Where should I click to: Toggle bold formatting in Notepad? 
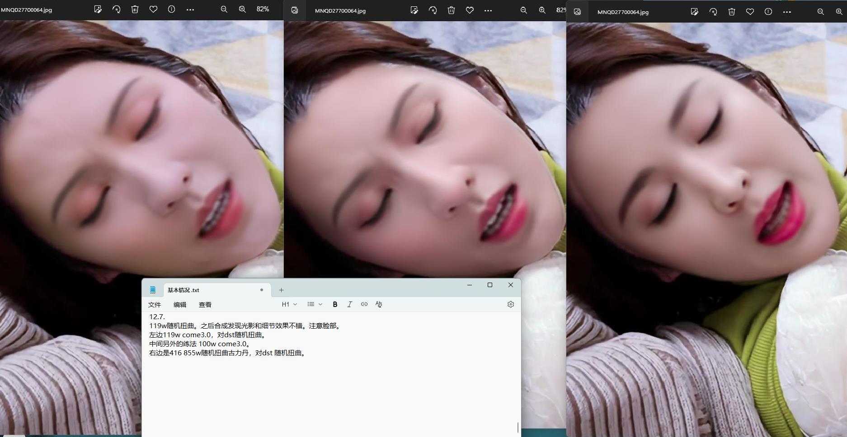tap(335, 304)
